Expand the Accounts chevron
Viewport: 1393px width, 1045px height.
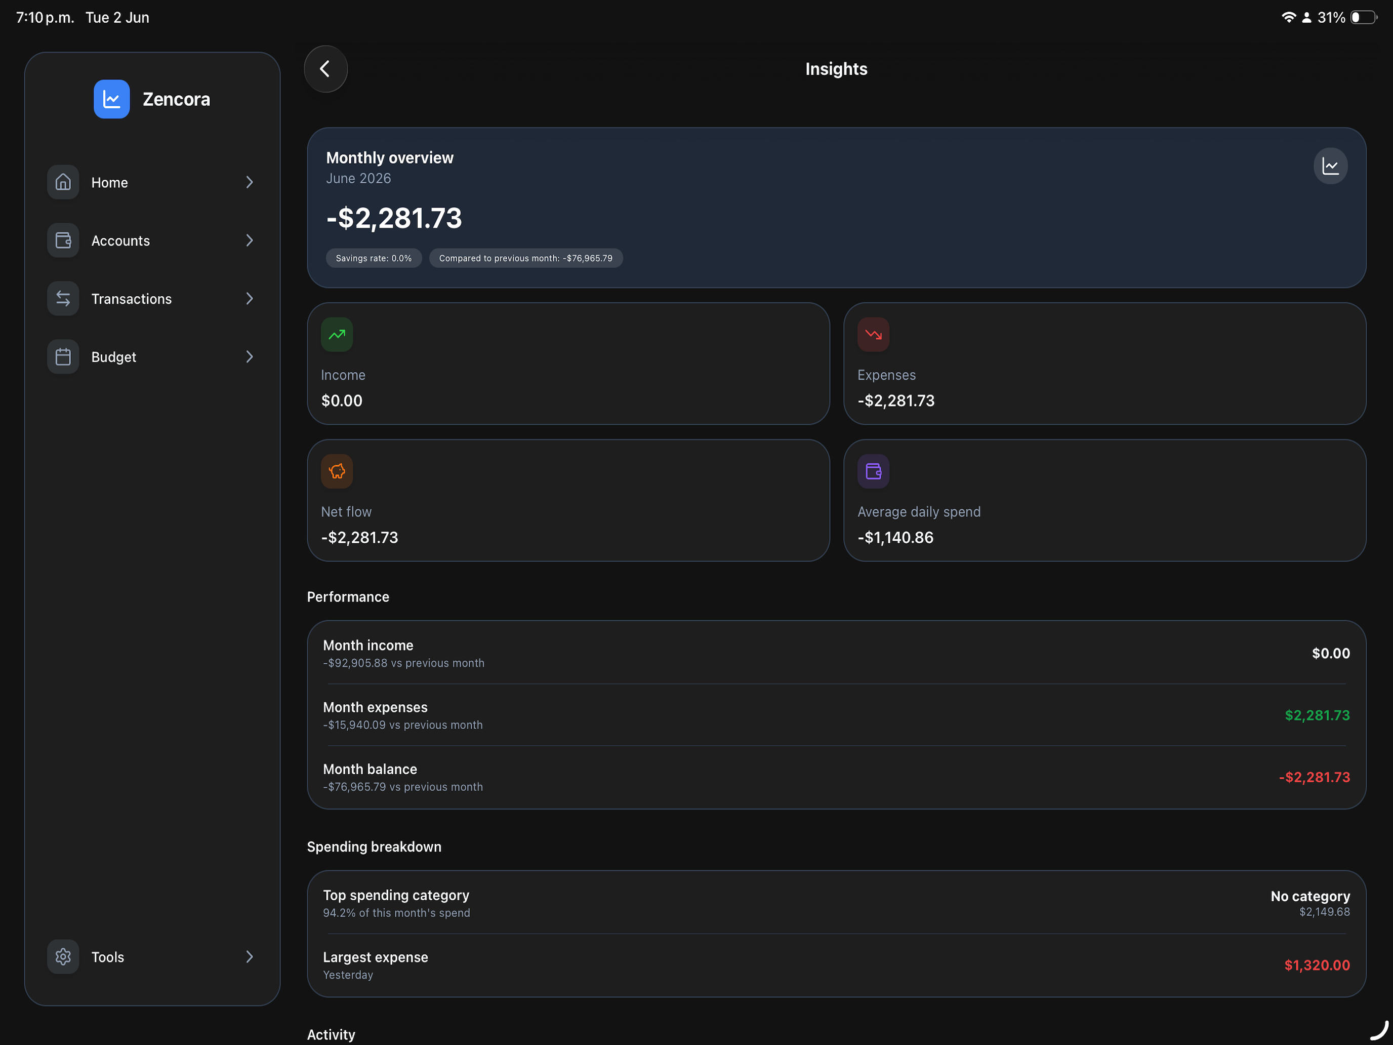pos(250,240)
